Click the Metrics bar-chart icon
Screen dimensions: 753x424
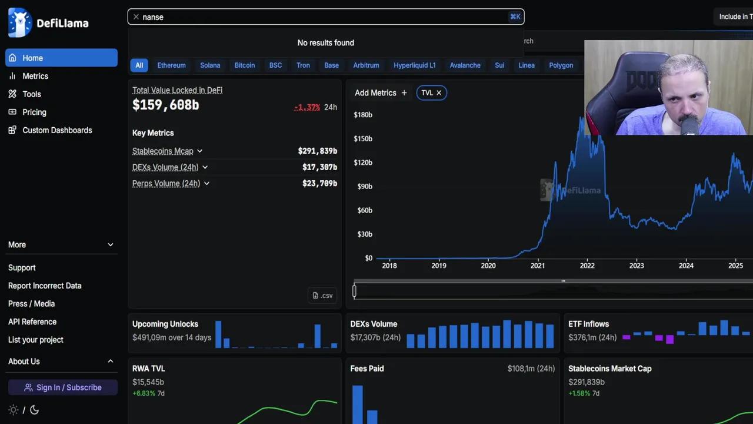12,76
